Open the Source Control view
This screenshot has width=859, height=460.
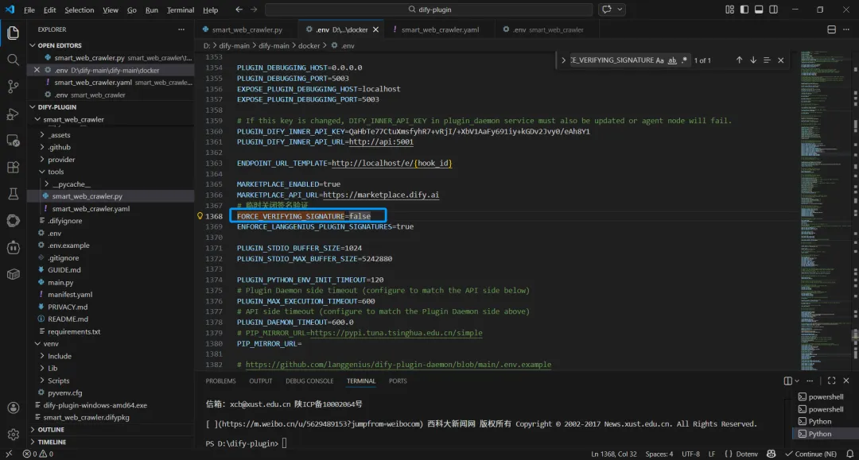pyautogui.click(x=13, y=87)
